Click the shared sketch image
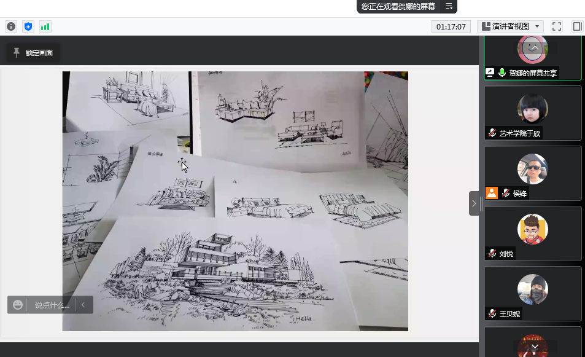This screenshot has width=585, height=357. point(235,201)
